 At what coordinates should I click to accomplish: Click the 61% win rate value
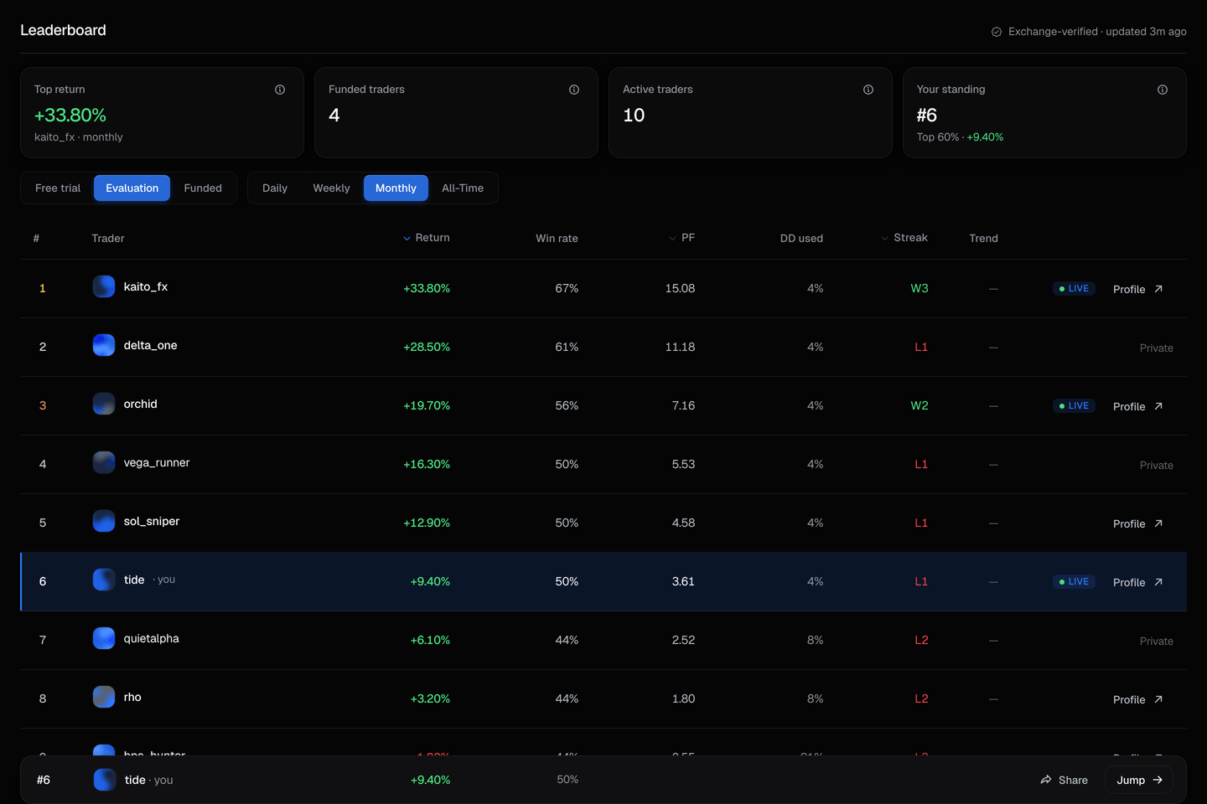pyautogui.click(x=567, y=347)
